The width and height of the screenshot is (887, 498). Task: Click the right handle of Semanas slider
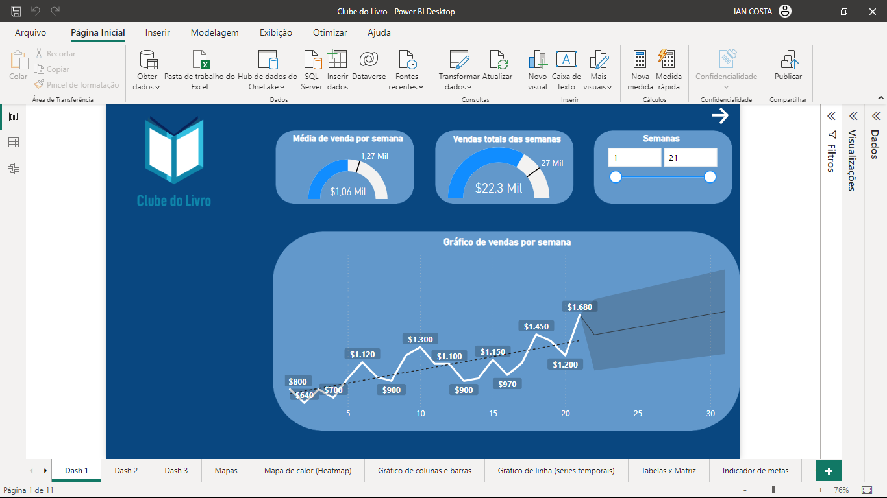tap(710, 177)
